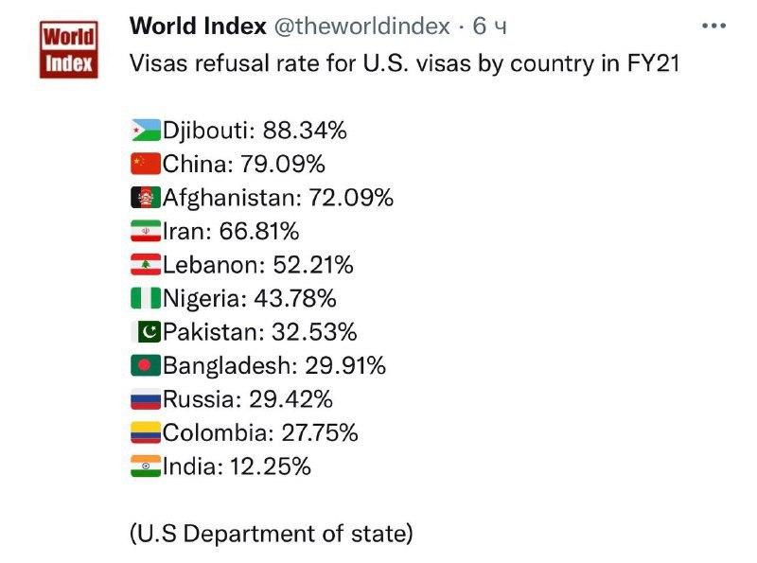Click the tweet headline about visa refusal rate
Screen dimensions: 757x563
[x=404, y=66]
